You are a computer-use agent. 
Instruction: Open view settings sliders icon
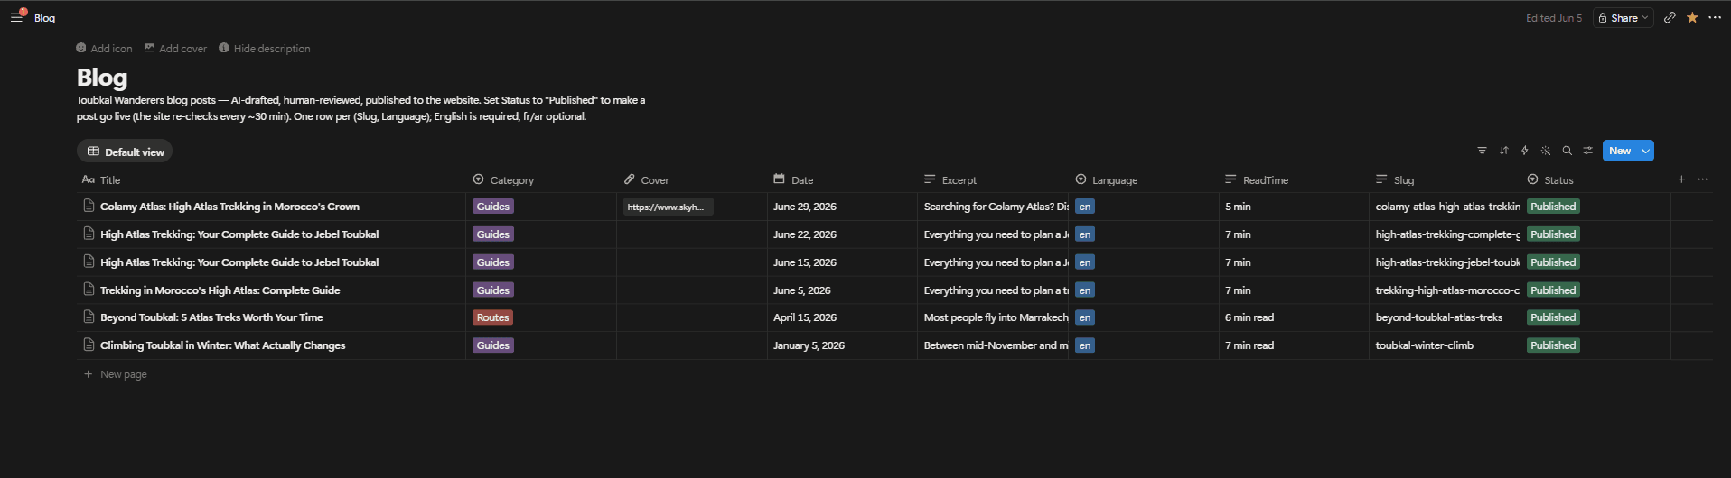(x=1587, y=151)
